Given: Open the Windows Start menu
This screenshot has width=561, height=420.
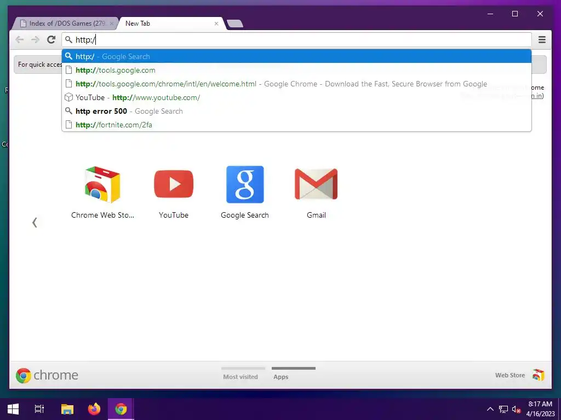Looking at the screenshot, I should [13, 409].
